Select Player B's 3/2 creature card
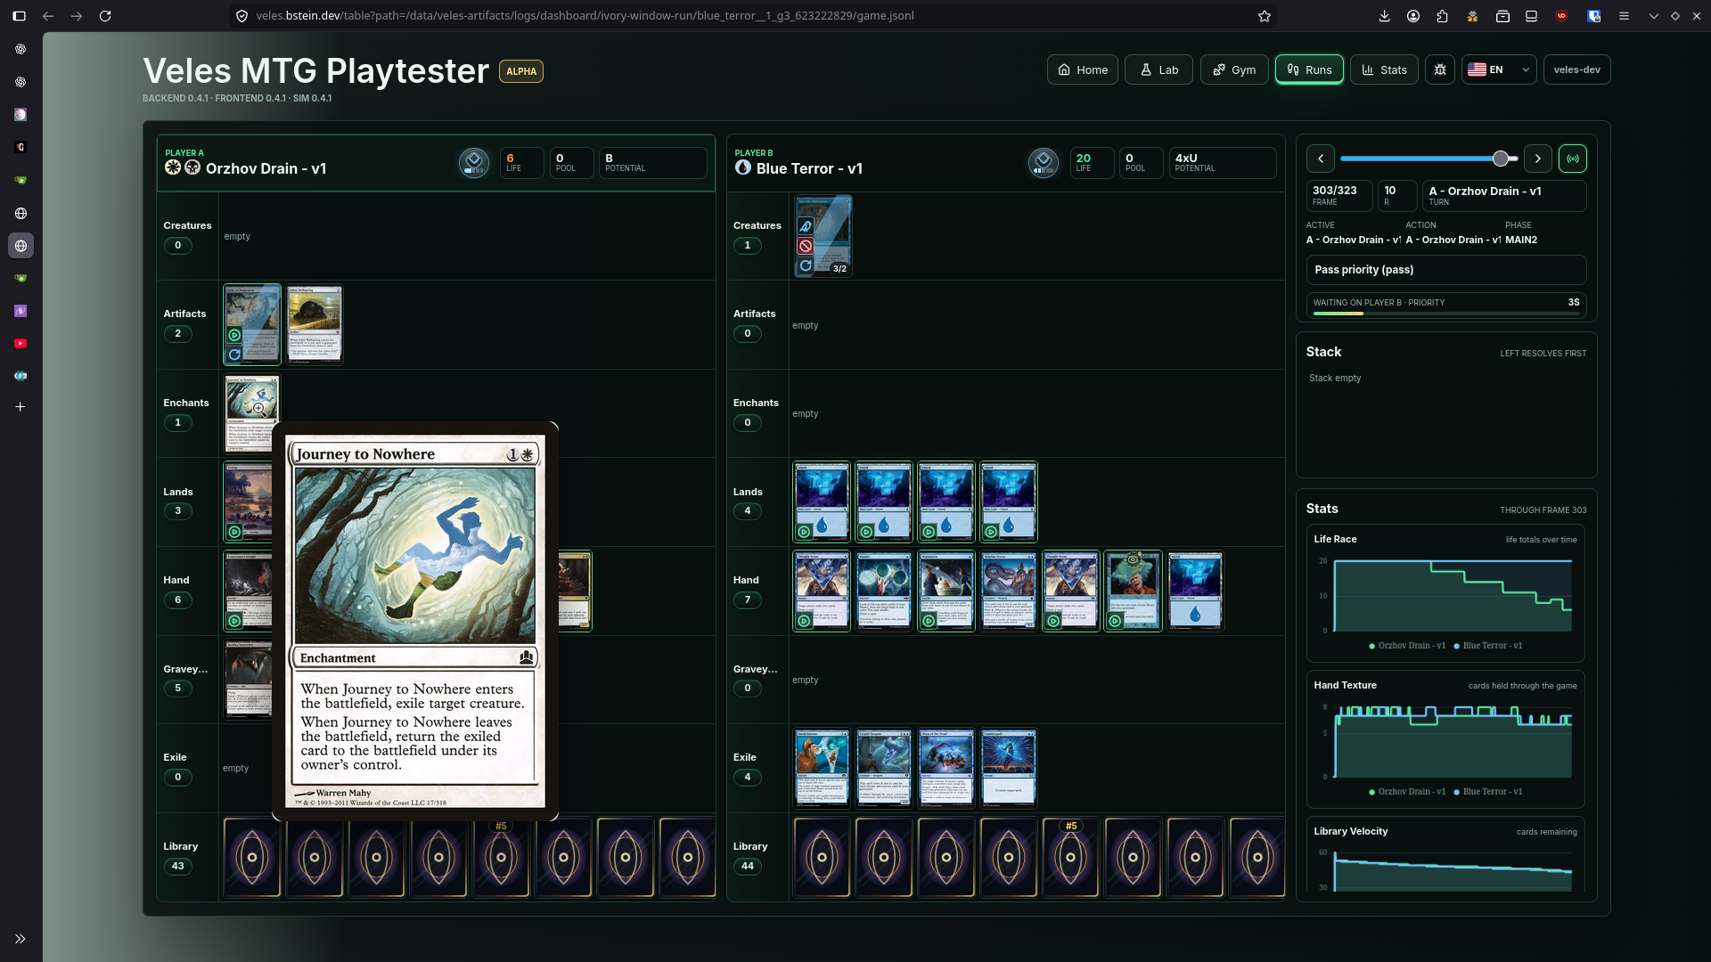 pos(823,236)
